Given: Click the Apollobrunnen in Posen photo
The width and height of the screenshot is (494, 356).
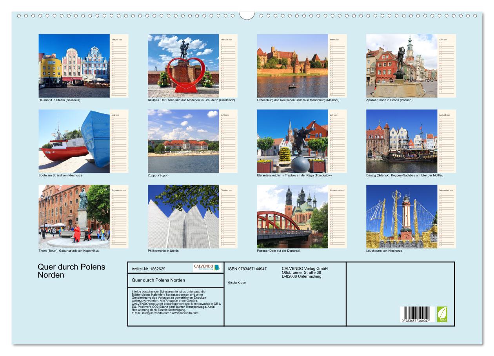Looking at the screenshot, I should tap(402, 66).
